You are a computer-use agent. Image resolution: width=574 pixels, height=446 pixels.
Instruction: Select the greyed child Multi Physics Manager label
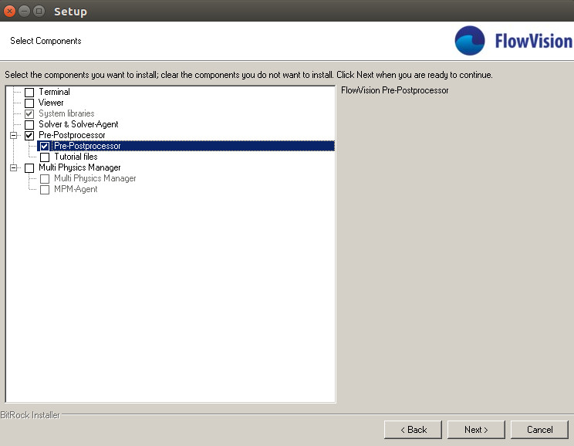click(95, 178)
